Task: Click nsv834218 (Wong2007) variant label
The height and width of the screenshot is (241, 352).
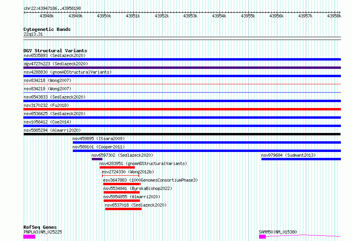Action: [x=47, y=80]
